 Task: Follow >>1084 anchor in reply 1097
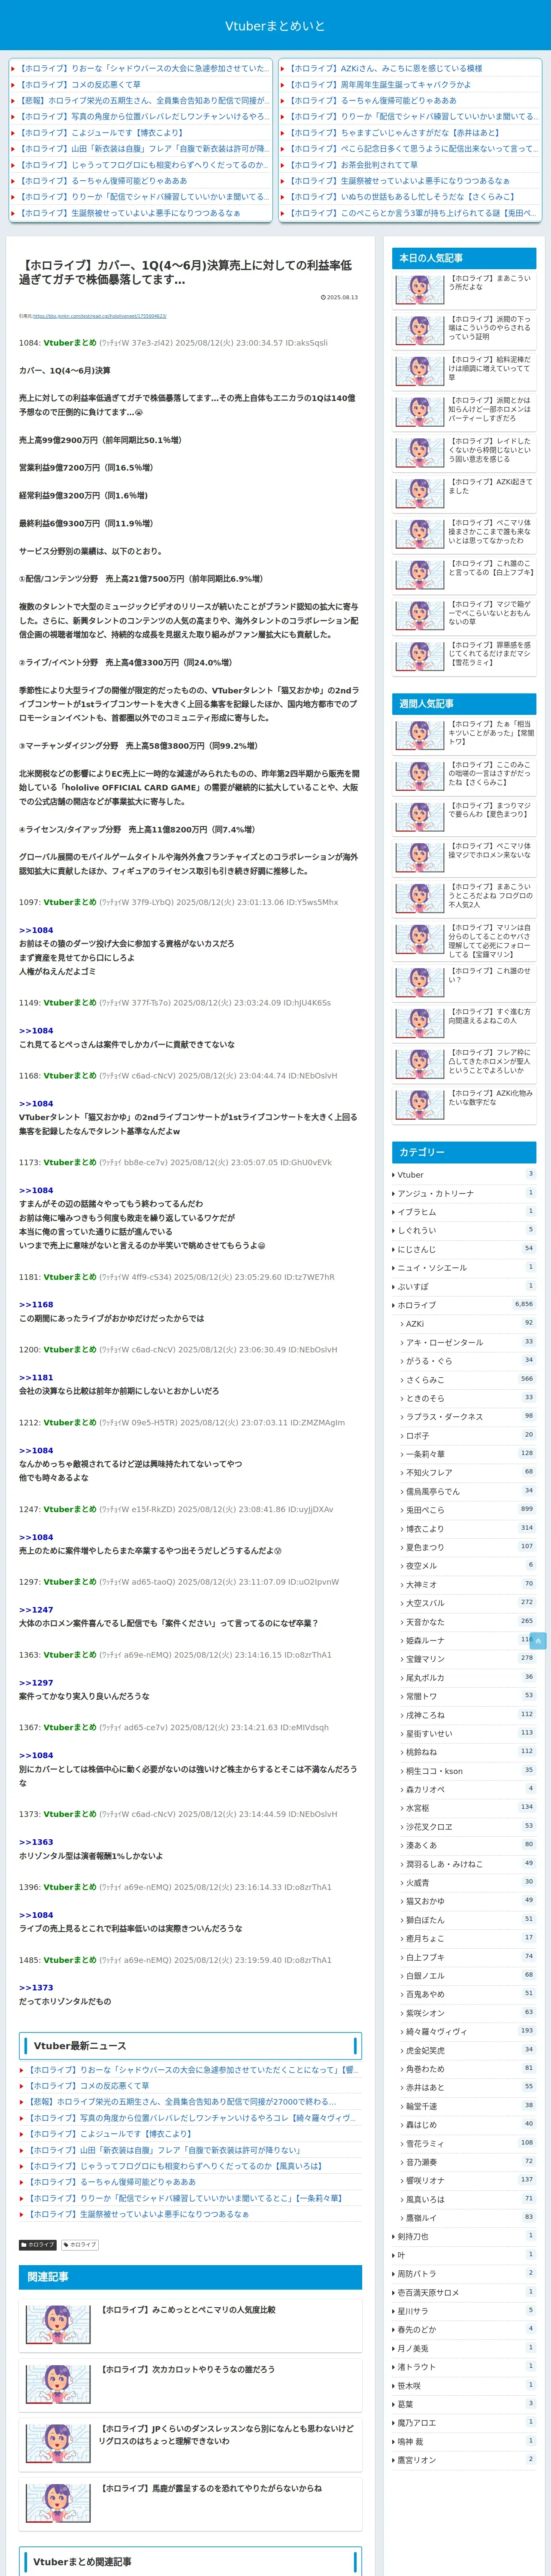(x=36, y=930)
